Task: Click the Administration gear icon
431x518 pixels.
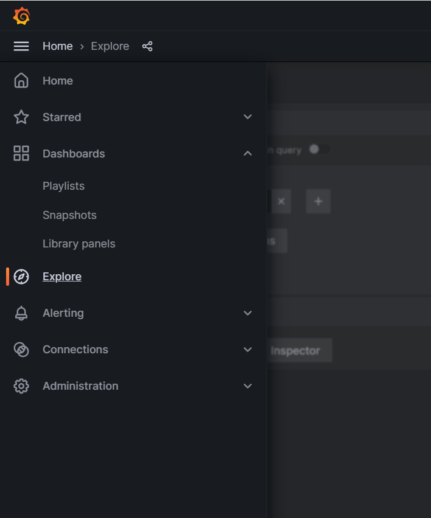Action: (x=21, y=386)
